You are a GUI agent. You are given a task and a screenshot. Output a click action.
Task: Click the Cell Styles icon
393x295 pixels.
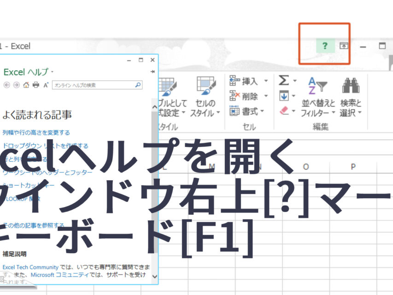(206, 86)
